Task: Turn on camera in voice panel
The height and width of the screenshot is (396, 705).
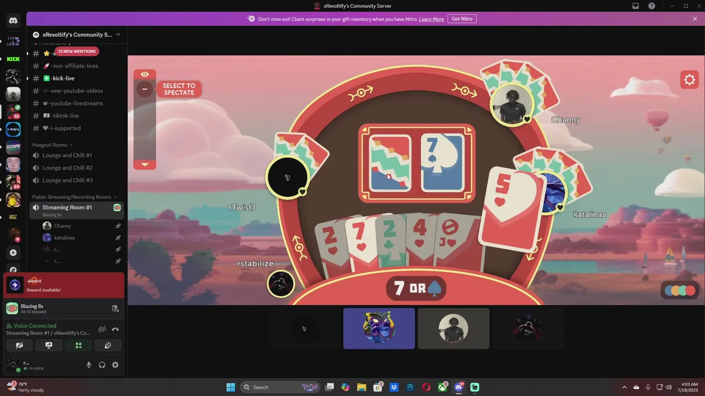Action: point(19,345)
